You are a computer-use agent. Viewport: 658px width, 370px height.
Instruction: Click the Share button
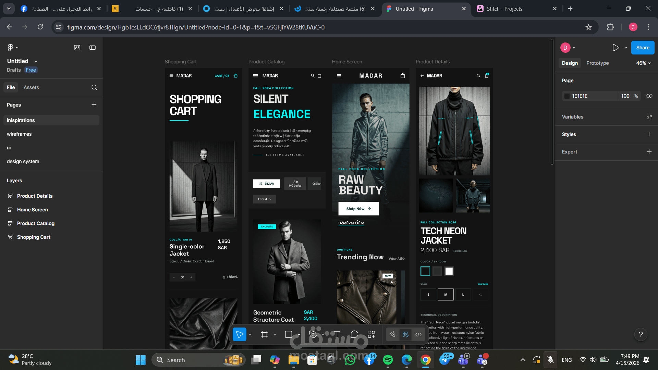pyautogui.click(x=643, y=48)
